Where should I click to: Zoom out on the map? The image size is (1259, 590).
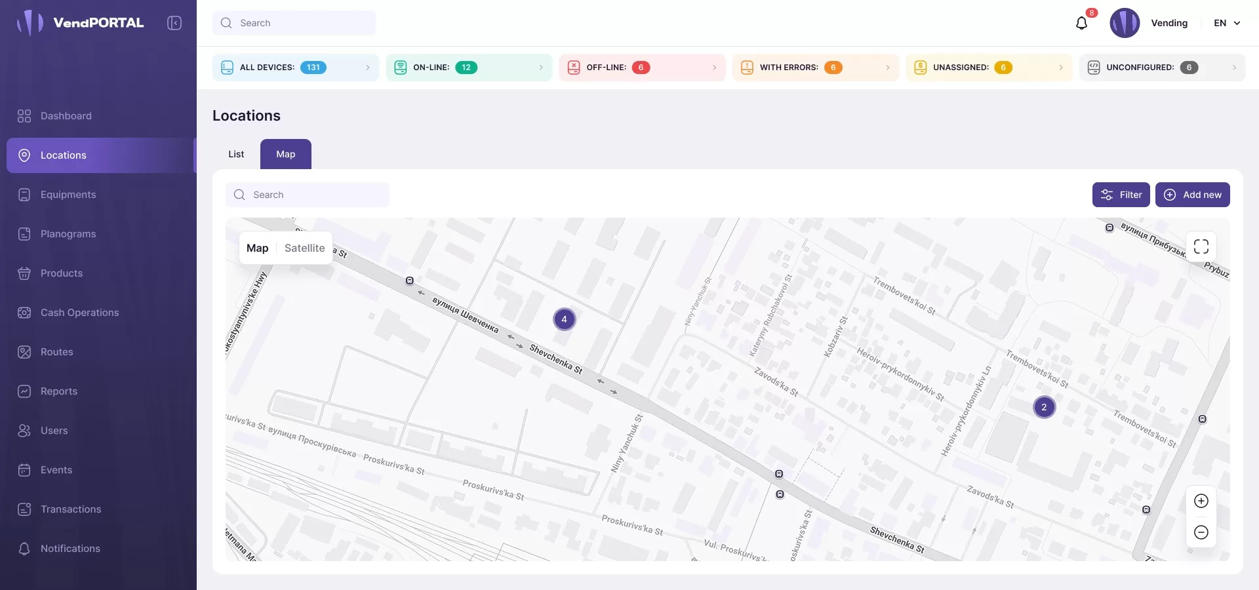pos(1201,532)
